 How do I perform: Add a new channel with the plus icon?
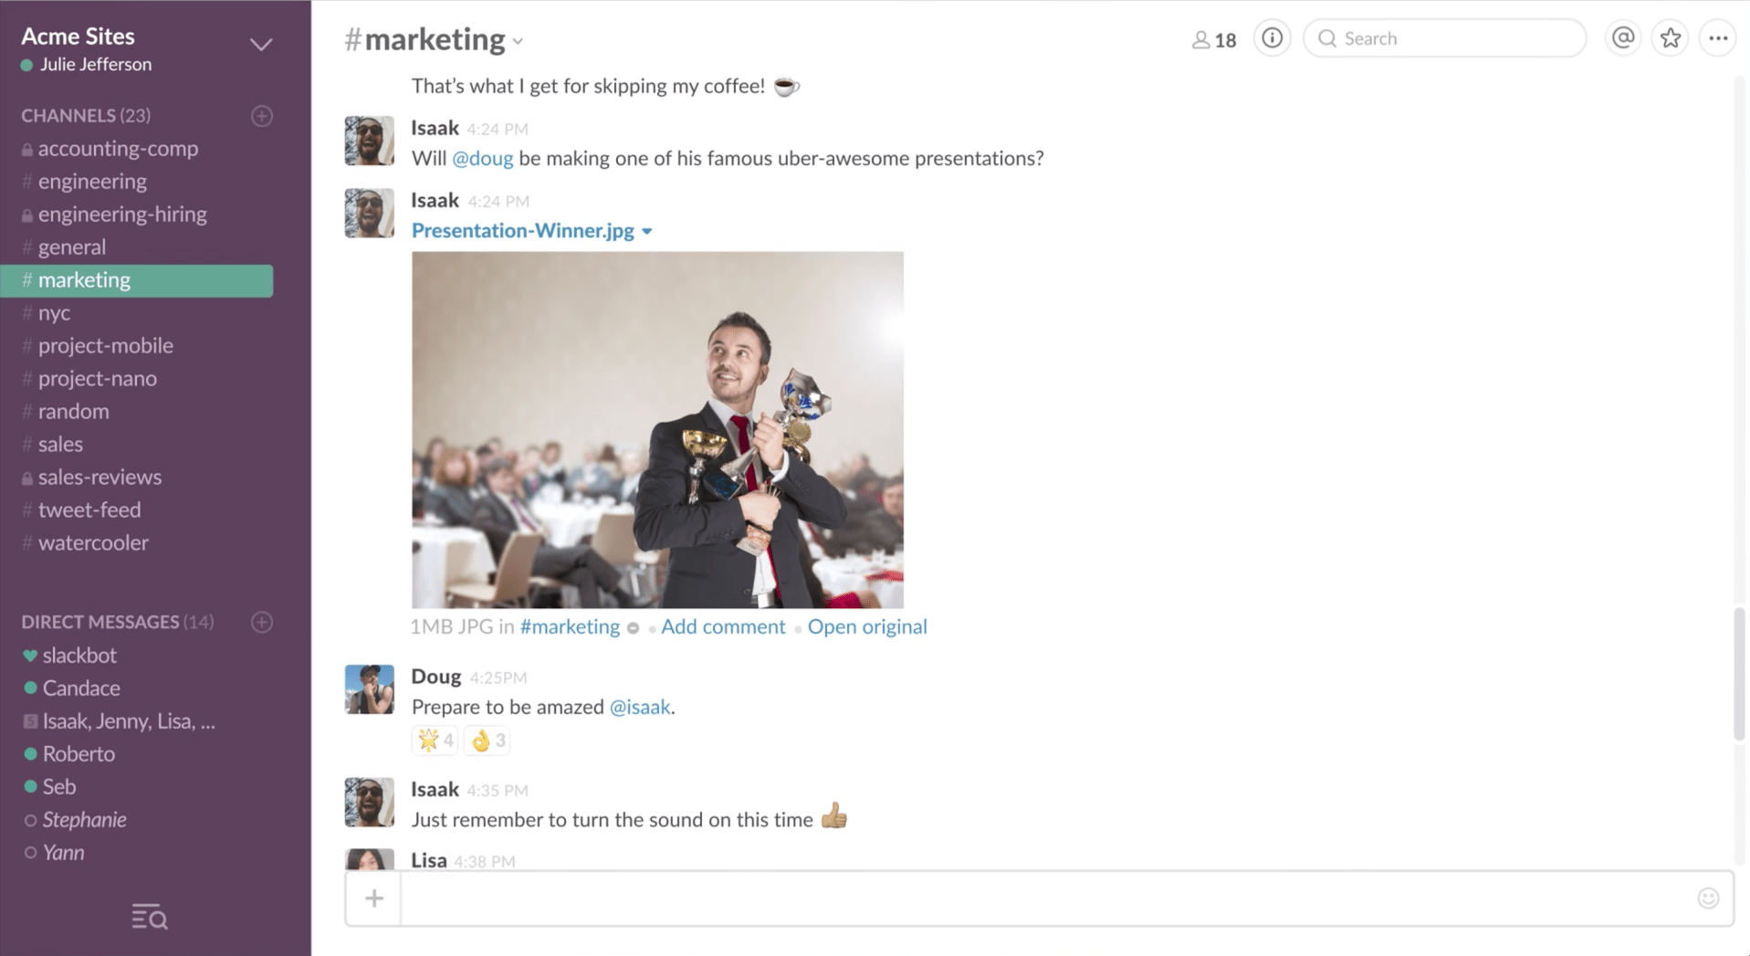click(x=261, y=115)
